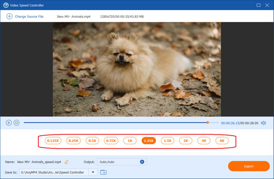Stop the video playback
Image resolution: width=274 pixels, height=179 pixels.
(16, 123)
